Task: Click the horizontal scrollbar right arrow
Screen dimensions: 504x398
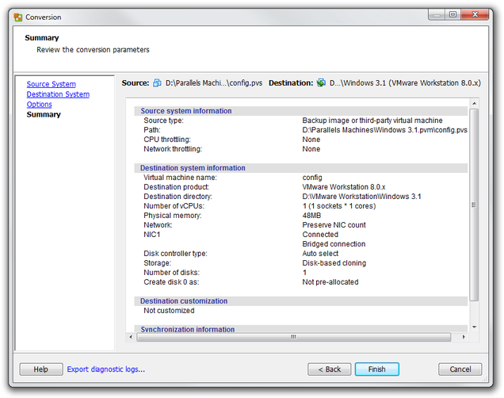Action: click(464, 337)
